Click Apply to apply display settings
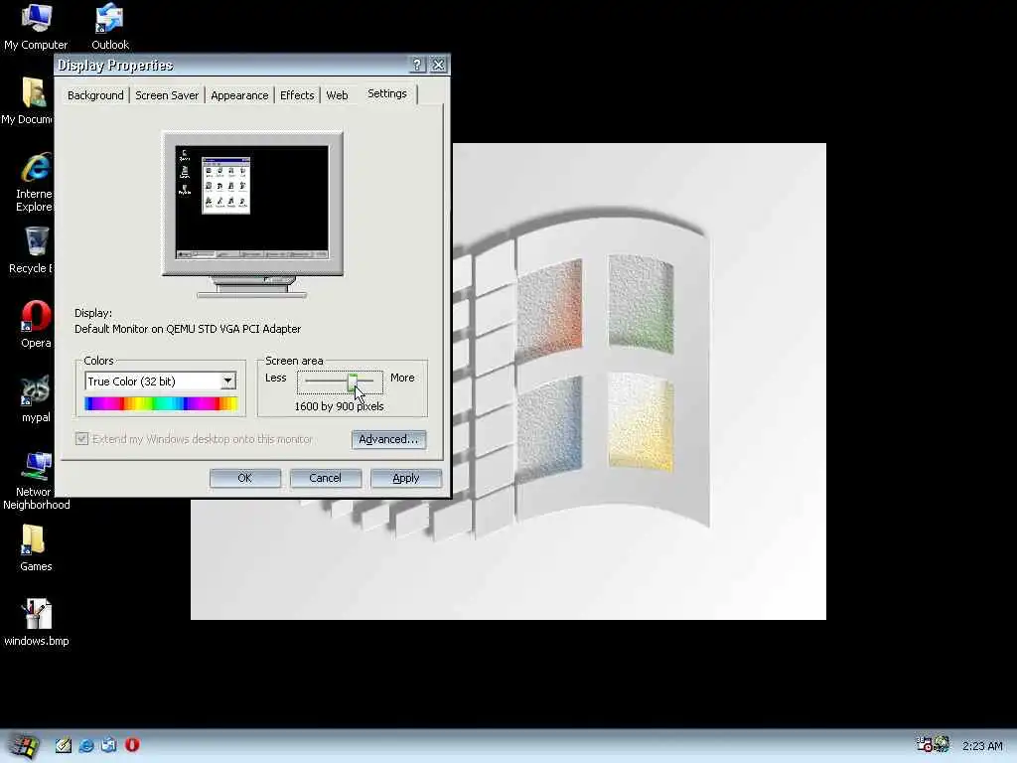Screen dimensions: 1017x763 tap(406, 478)
